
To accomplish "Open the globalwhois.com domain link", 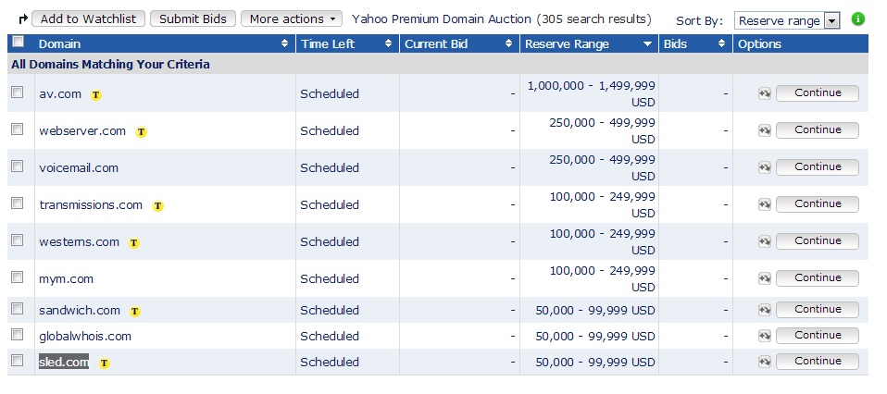I will (85, 337).
